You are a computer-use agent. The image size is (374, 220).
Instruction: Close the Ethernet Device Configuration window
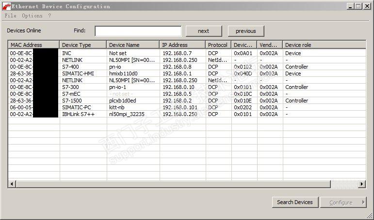click(x=367, y=6)
